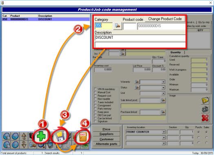Click the Description field containing DISCOUNT

point(140,38)
